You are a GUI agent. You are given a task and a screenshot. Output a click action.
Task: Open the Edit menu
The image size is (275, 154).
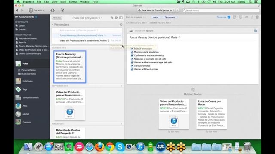coord(46,2)
